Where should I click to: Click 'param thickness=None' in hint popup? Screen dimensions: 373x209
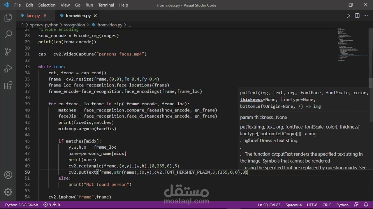click(x=263, y=117)
